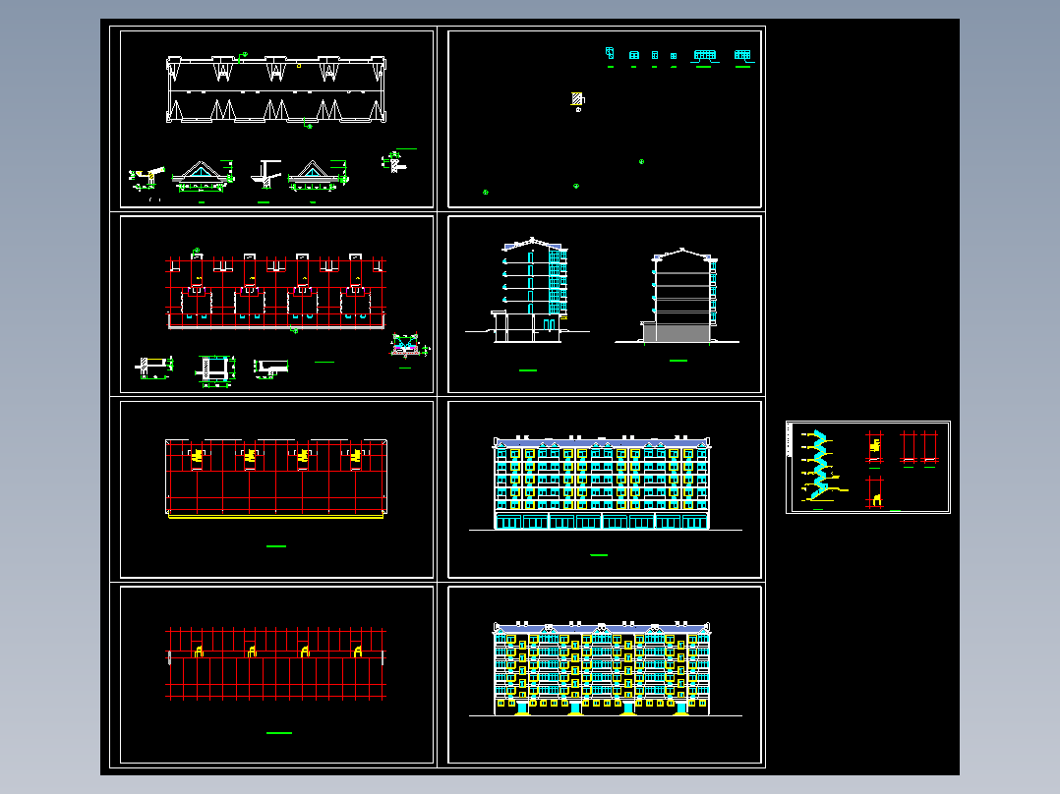Viewport: 1060px width, 794px height.
Task: Click the left triangular dormer detail drawing
Action: 202,176
